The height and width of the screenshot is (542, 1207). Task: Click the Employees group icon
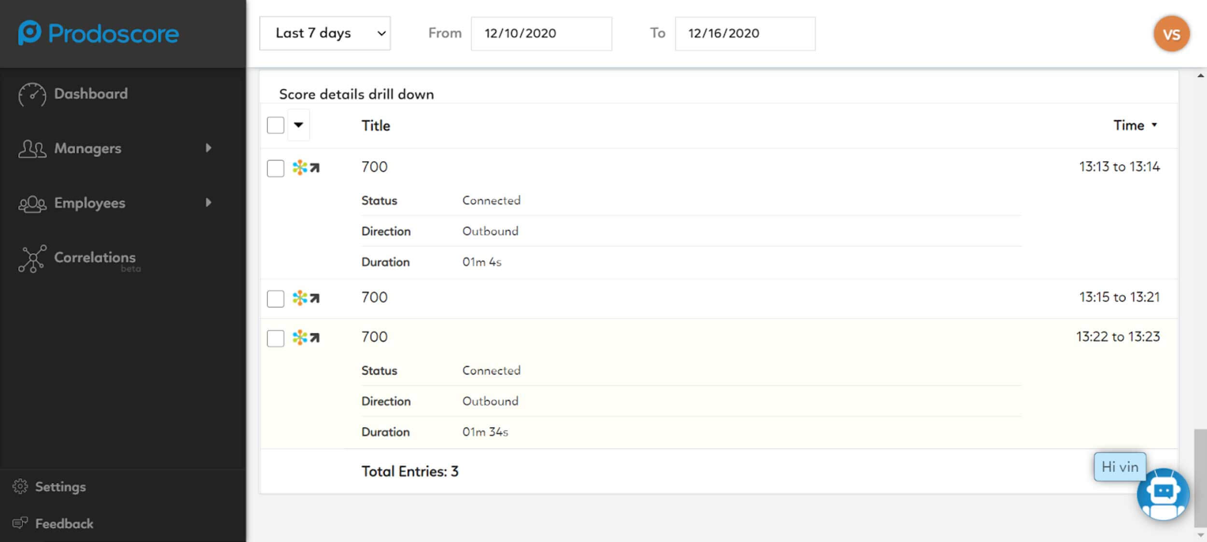click(x=32, y=203)
